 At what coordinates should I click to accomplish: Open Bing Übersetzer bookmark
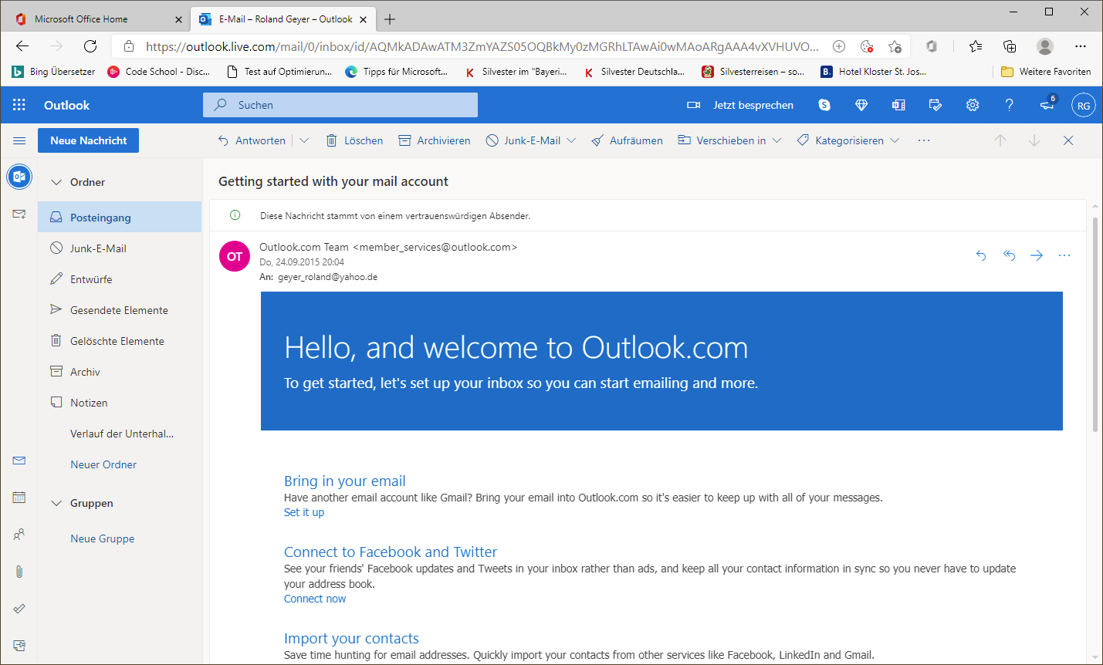53,72
